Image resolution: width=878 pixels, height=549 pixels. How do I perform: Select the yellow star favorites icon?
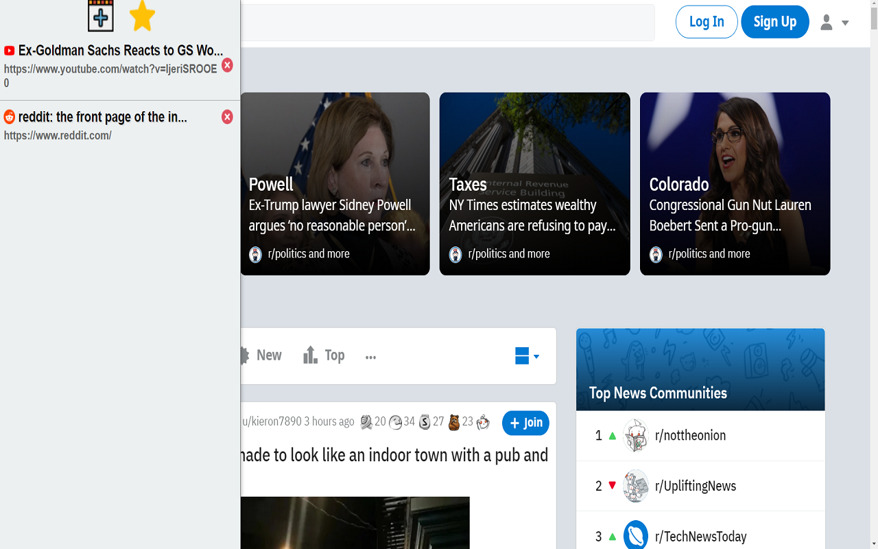[142, 16]
